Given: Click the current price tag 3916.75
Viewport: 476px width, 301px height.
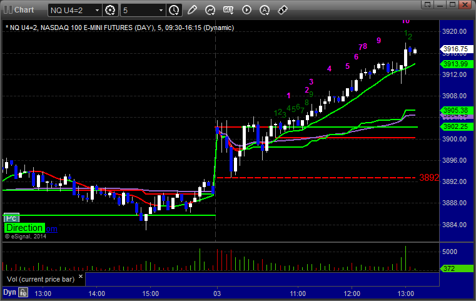Looking at the screenshot, I should click(x=456, y=49).
